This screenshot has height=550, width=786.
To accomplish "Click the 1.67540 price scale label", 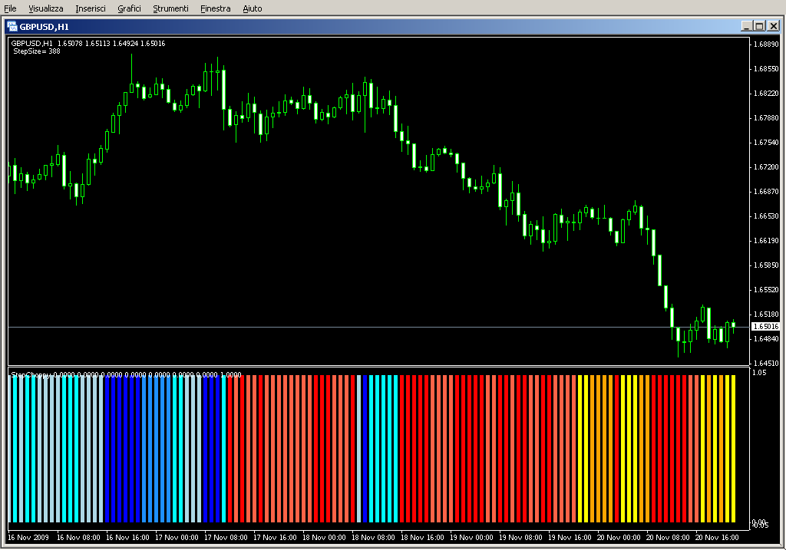I will tap(767, 142).
